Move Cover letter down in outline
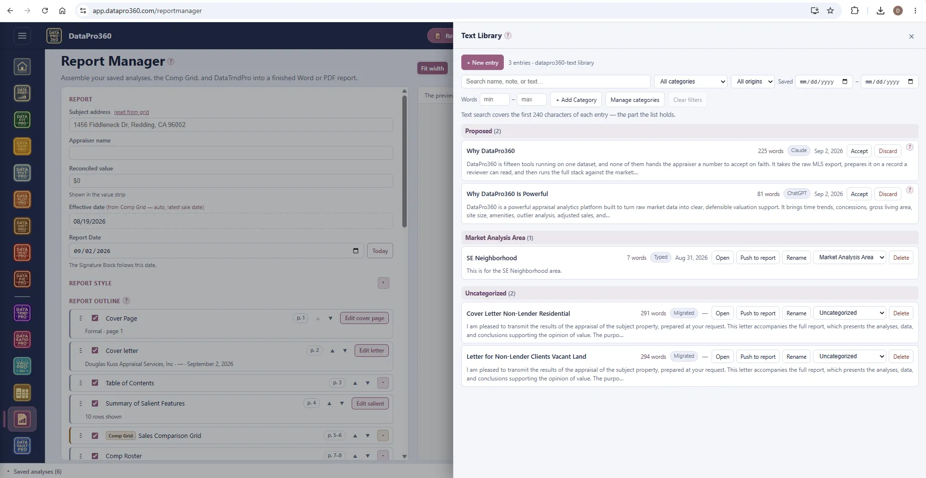Image resolution: width=926 pixels, height=478 pixels. point(345,351)
